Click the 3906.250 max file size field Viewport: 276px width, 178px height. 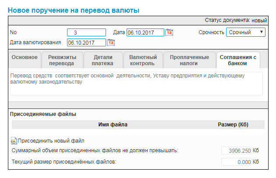(236, 150)
